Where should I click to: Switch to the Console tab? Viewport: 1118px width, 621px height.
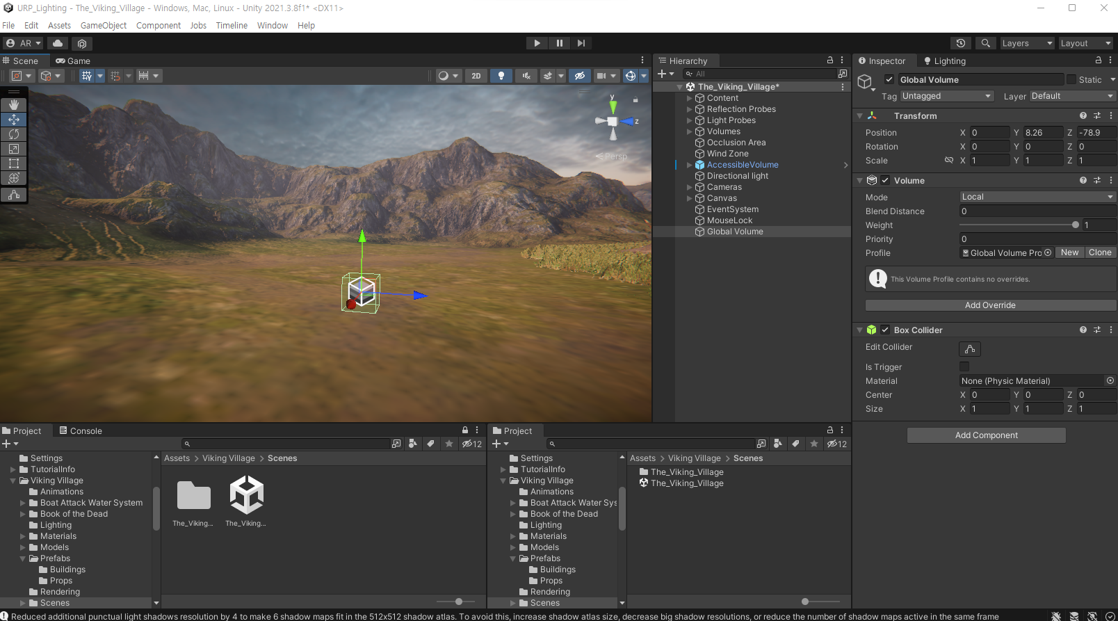click(81, 430)
